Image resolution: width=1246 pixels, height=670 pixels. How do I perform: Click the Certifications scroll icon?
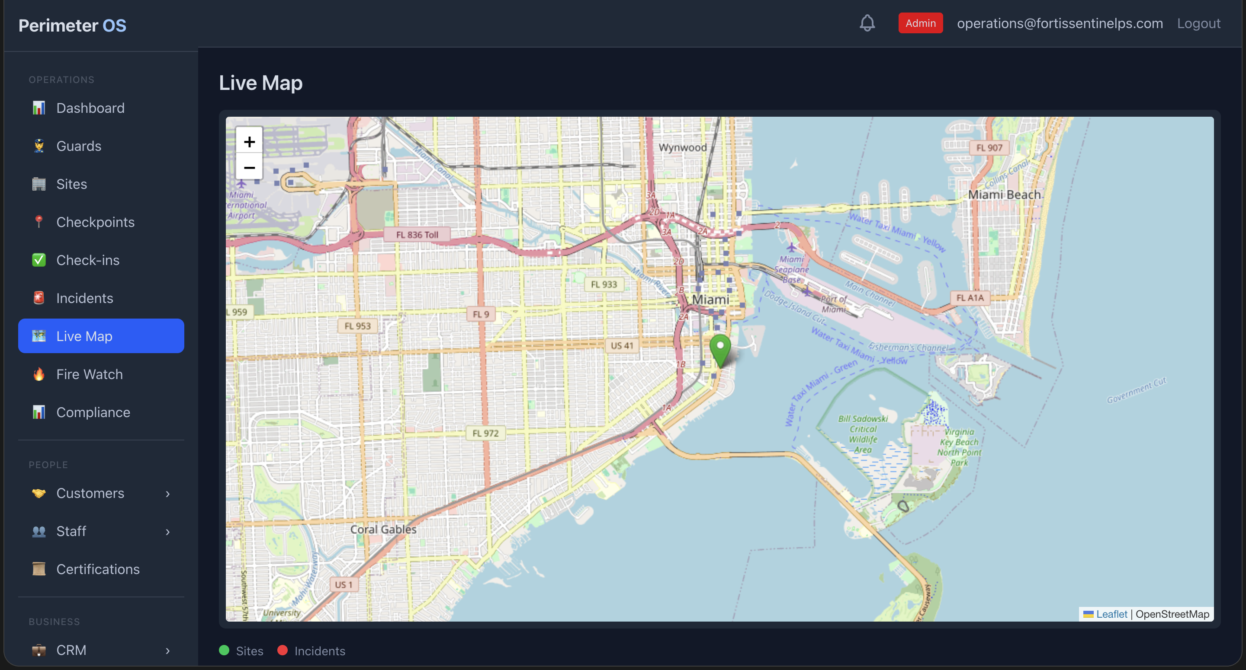click(39, 569)
